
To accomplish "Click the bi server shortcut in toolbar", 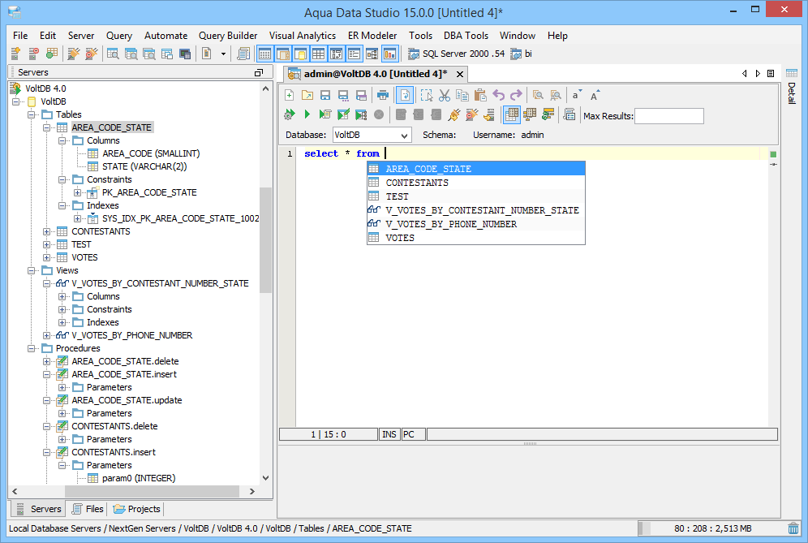I will [x=521, y=54].
